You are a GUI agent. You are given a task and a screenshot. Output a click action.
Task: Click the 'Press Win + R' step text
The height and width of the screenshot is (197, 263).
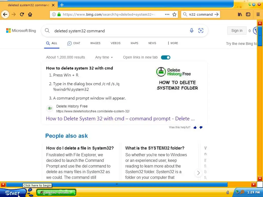coord(66,75)
